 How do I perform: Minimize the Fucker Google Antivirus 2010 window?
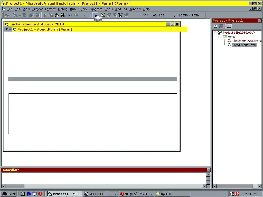click(168, 24)
